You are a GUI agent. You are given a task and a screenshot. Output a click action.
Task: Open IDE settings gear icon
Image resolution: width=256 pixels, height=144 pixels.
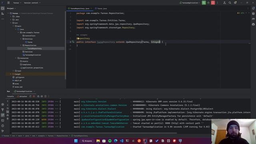click(x=235, y=3)
